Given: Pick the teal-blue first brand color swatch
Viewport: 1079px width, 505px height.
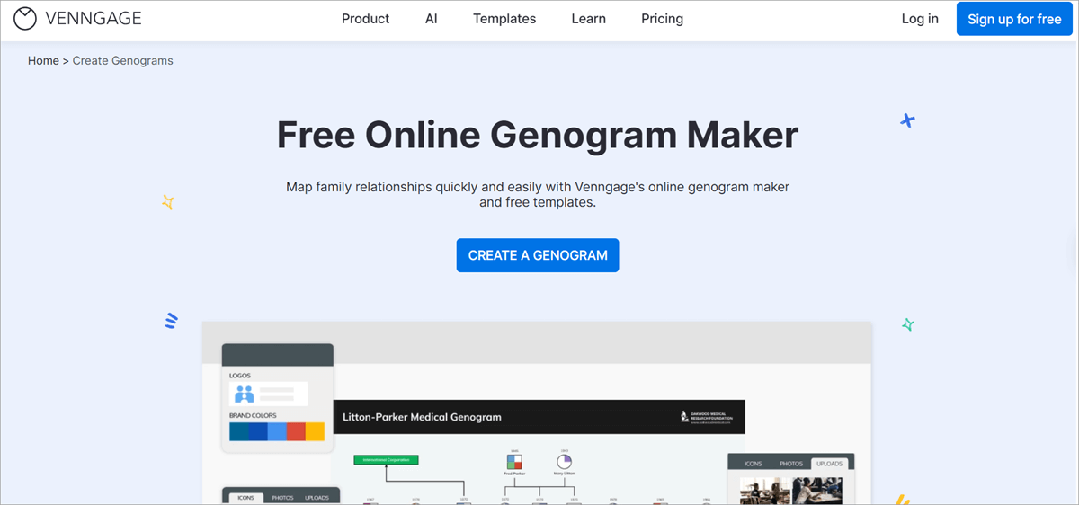Looking at the screenshot, I should point(239,431).
